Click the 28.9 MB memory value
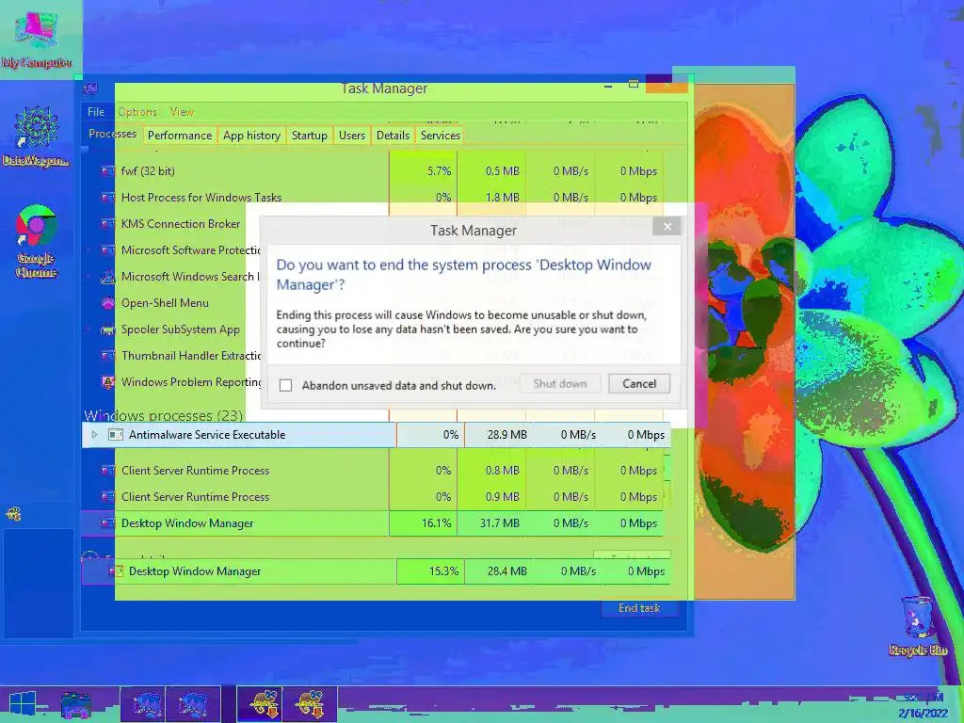The image size is (964, 723). (x=507, y=435)
